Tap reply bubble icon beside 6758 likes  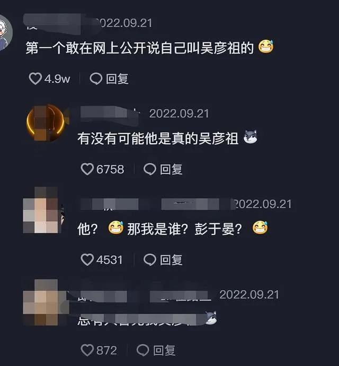coord(150,169)
